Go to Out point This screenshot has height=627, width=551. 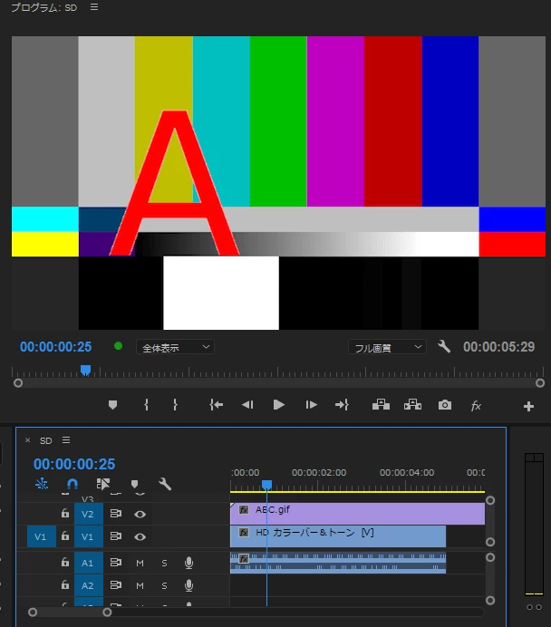click(342, 405)
